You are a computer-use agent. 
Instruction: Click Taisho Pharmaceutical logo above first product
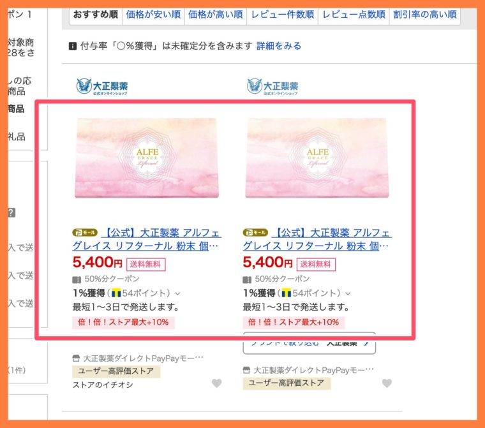click(102, 86)
